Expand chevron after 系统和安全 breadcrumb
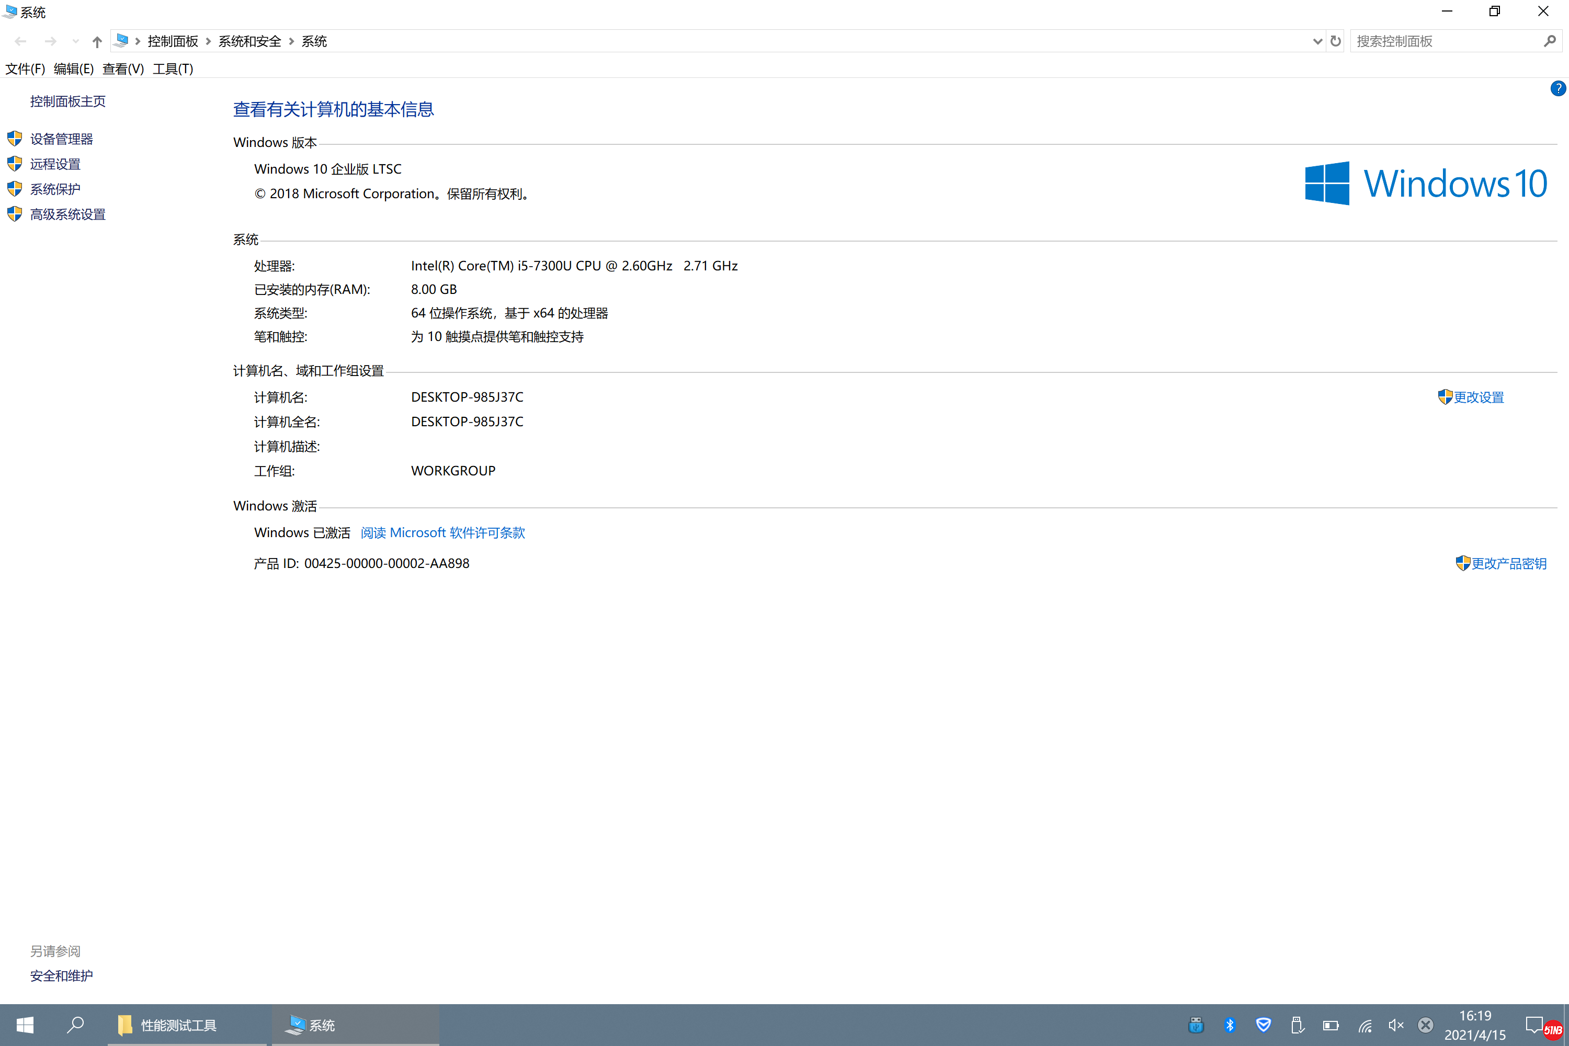 291,42
